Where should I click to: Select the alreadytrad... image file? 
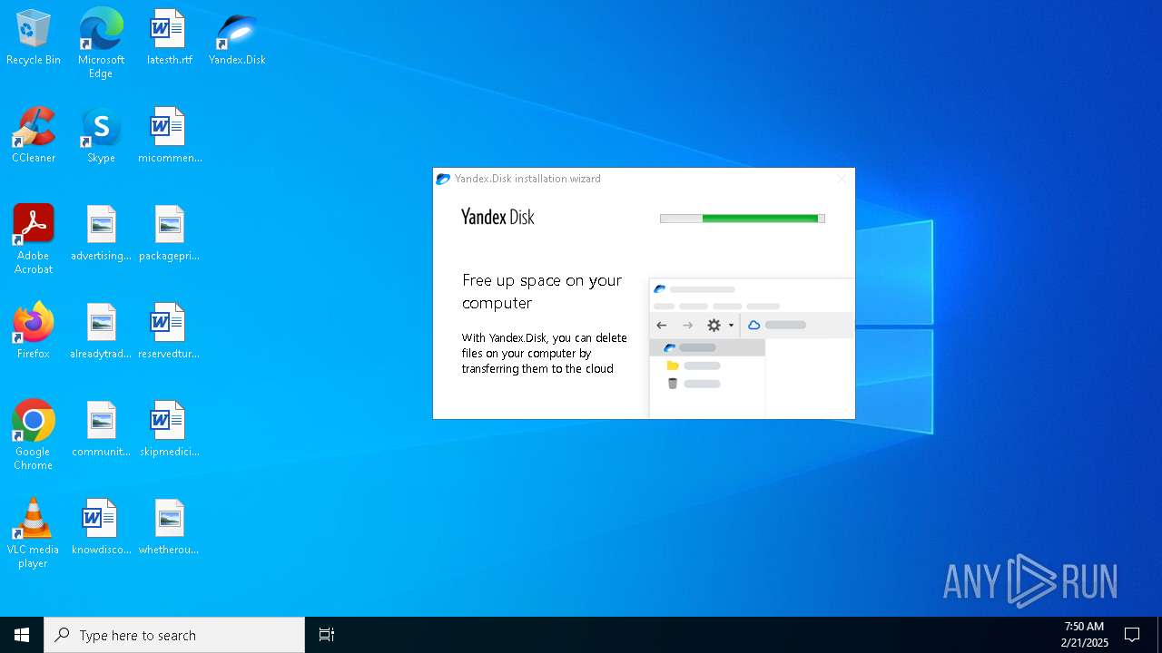[x=101, y=332]
